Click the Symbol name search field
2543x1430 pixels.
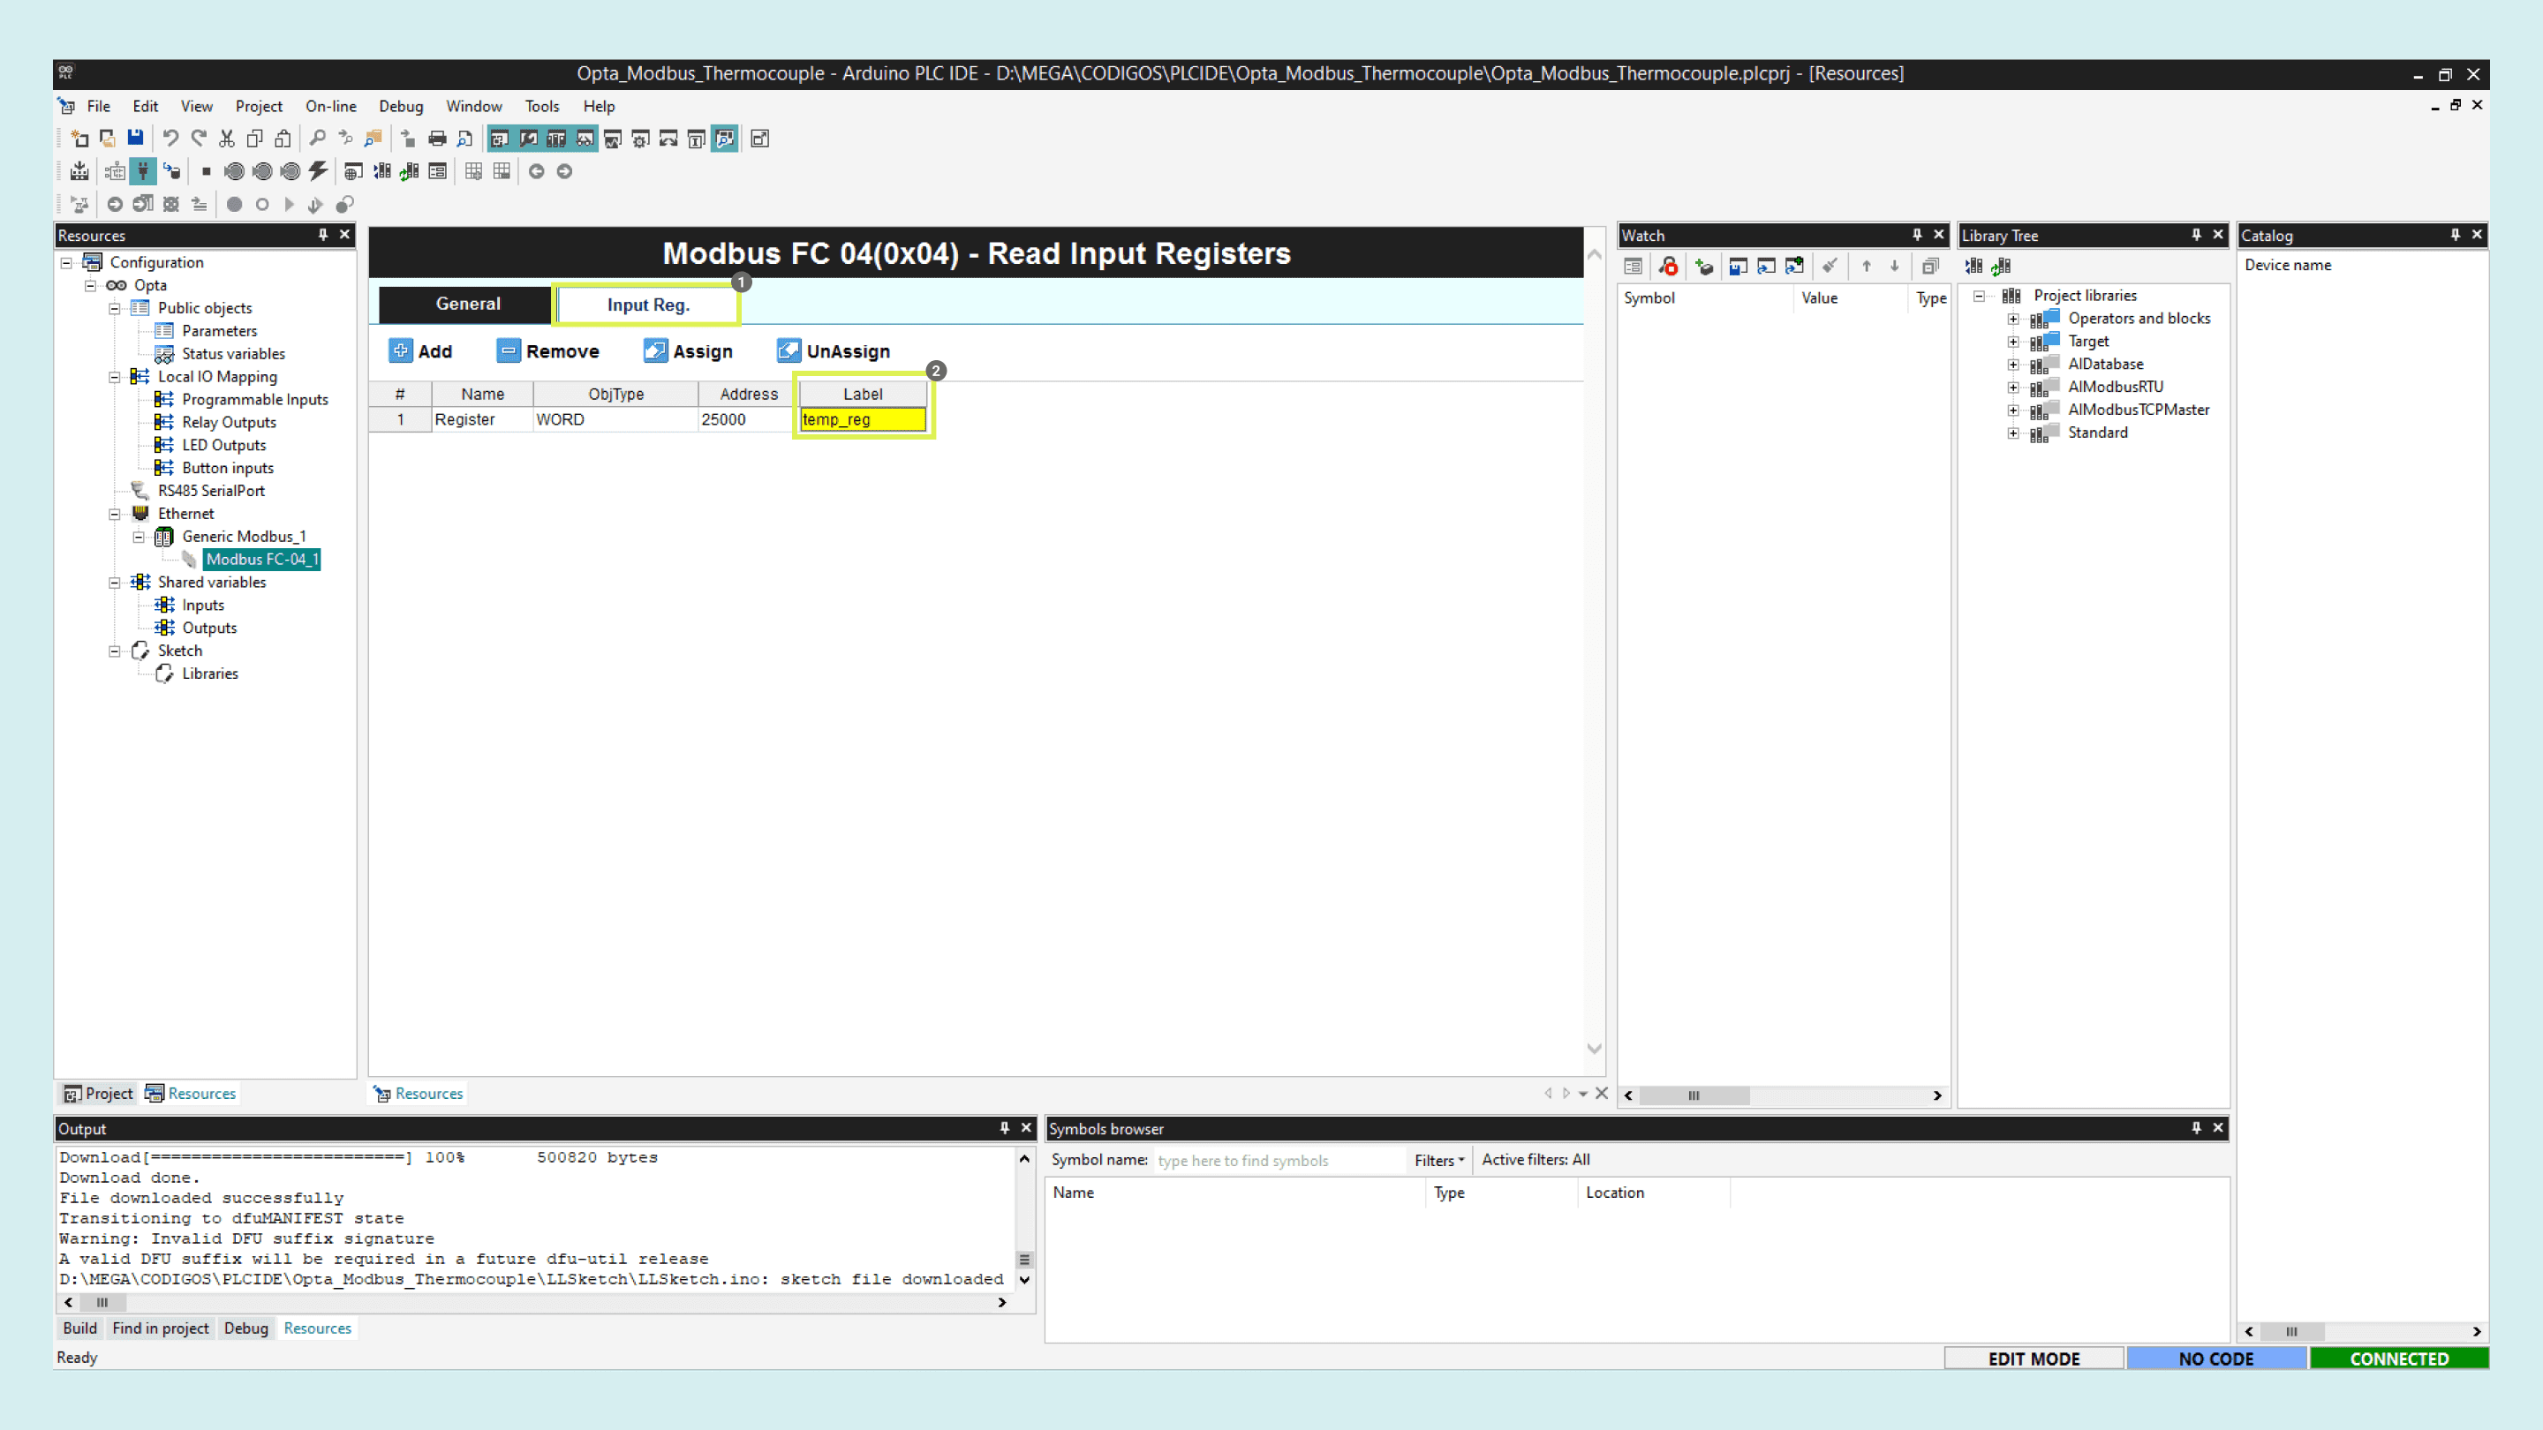[x=1277, y=1161]
